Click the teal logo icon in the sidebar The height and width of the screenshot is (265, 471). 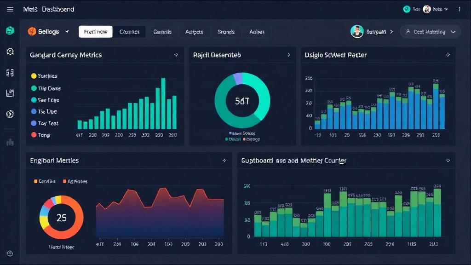coord(10,30)
